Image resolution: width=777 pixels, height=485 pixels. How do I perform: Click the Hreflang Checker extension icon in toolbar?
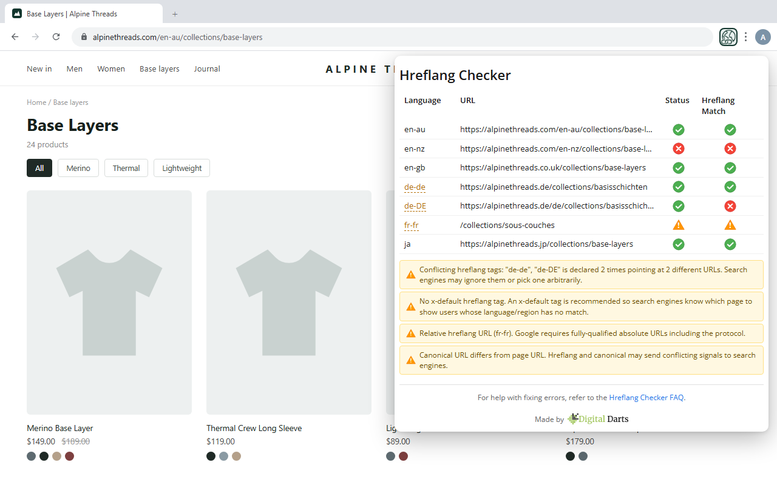[x=728, y=37]
